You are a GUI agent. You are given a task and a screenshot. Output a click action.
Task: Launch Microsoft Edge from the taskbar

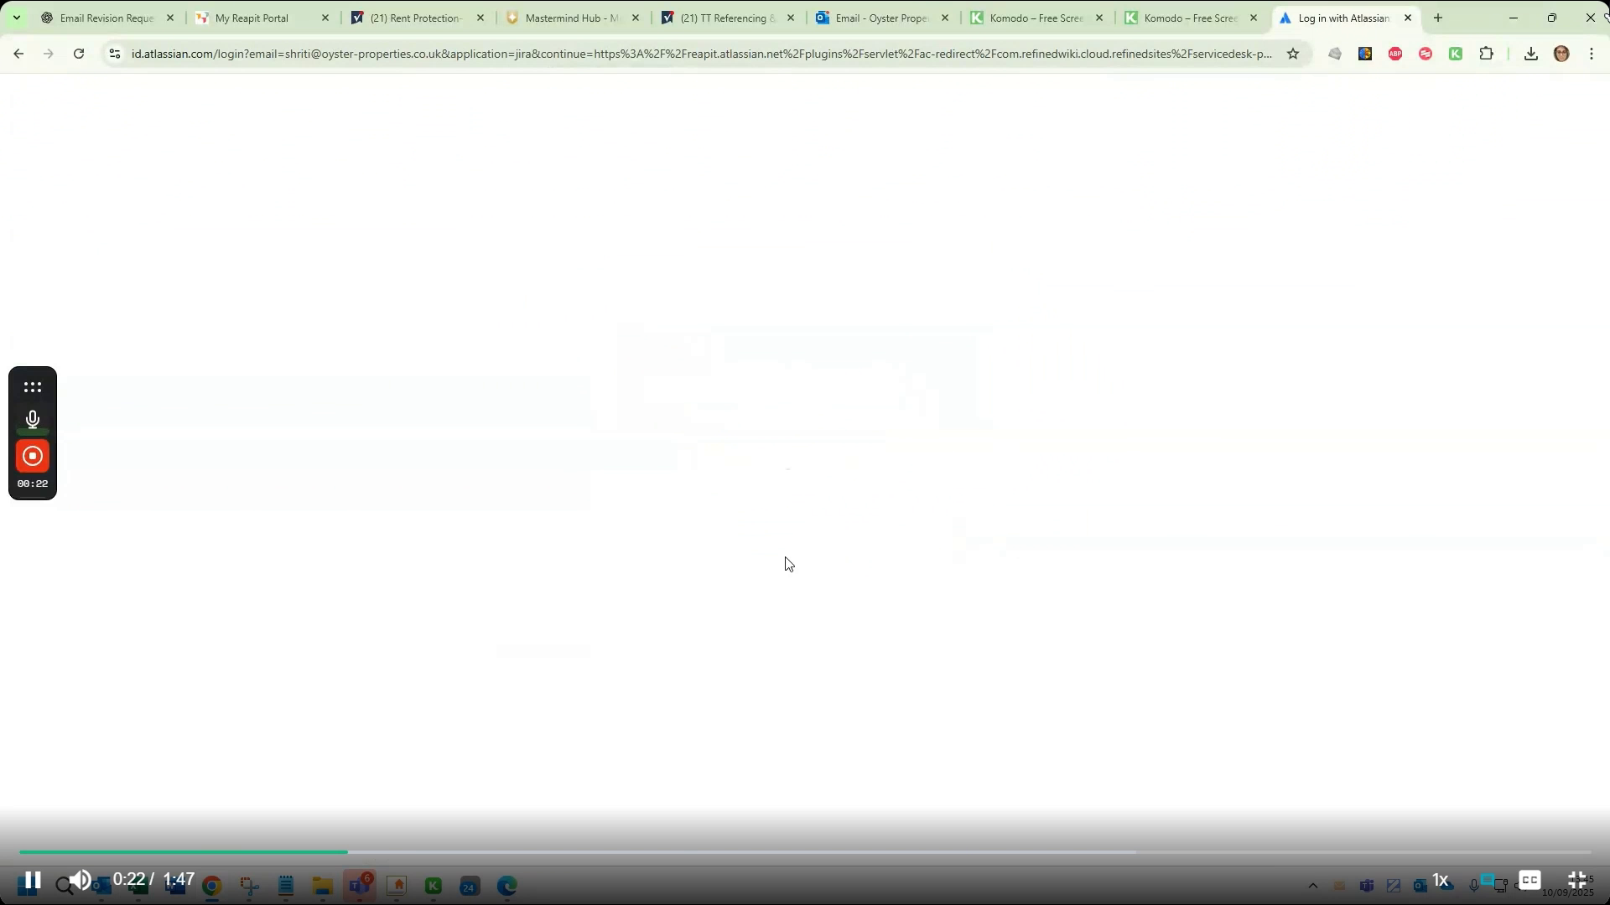507,884
